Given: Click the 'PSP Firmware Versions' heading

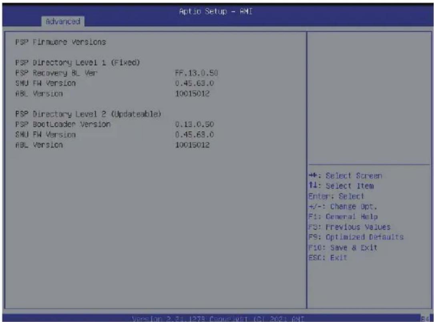Looking at the screenshot, I should tap(60, 42).
